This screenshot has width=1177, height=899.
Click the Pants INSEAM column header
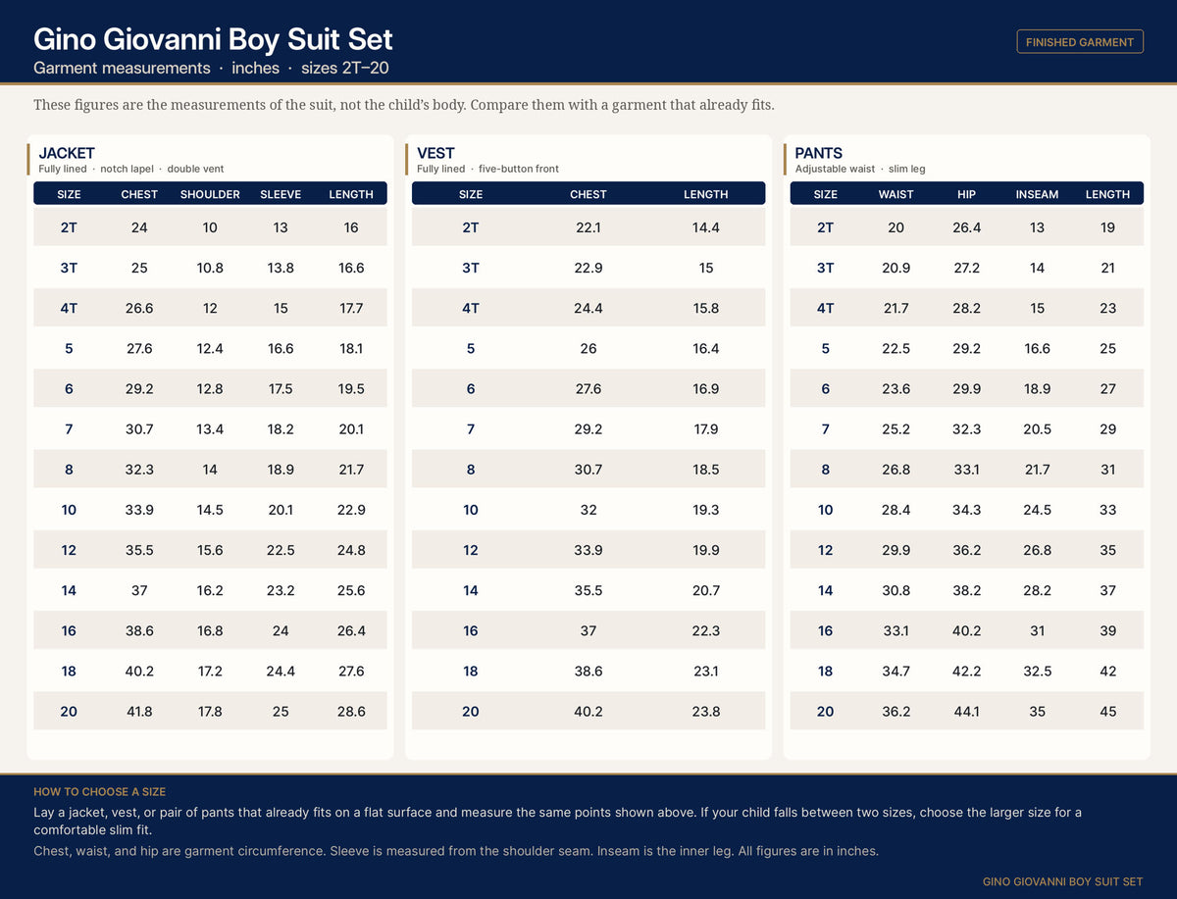pos(1037,194)
